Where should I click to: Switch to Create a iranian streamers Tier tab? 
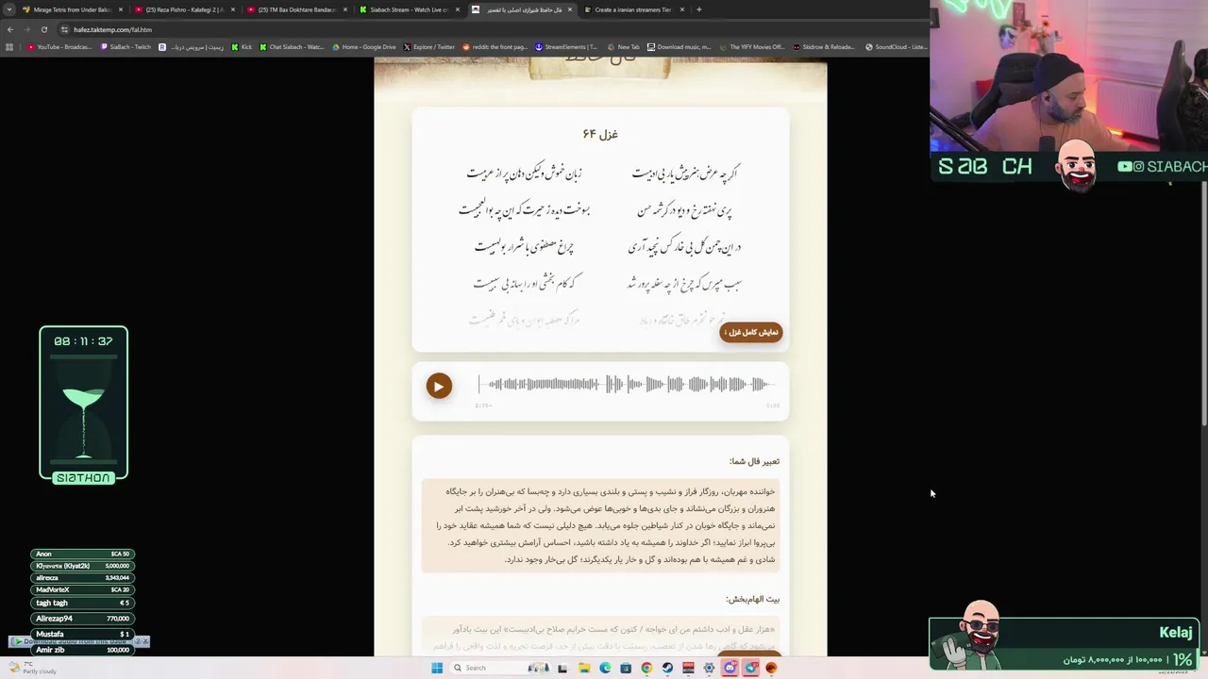(x=632, y=9)
